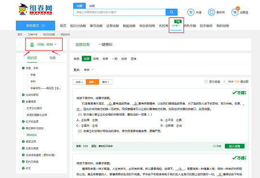
Task: Select the 文学文化常识 tree item
Action: (x=34, y=108)
